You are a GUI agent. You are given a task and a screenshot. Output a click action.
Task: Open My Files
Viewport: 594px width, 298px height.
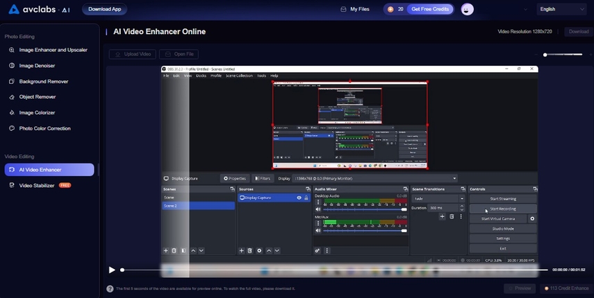pos(355,10)
